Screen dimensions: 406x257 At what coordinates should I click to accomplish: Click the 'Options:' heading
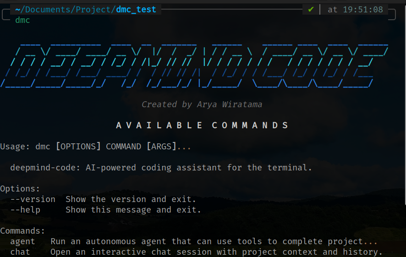[x=20, y=189]
